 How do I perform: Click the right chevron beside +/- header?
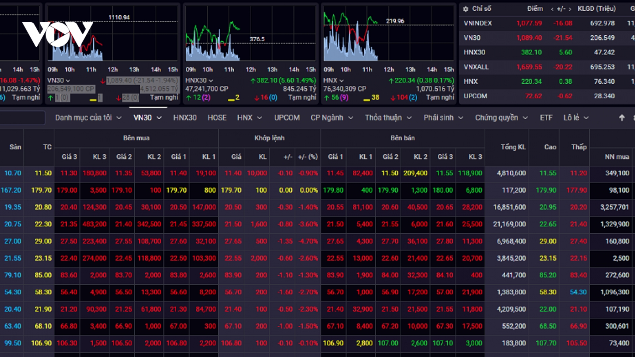tap(570, 9)
